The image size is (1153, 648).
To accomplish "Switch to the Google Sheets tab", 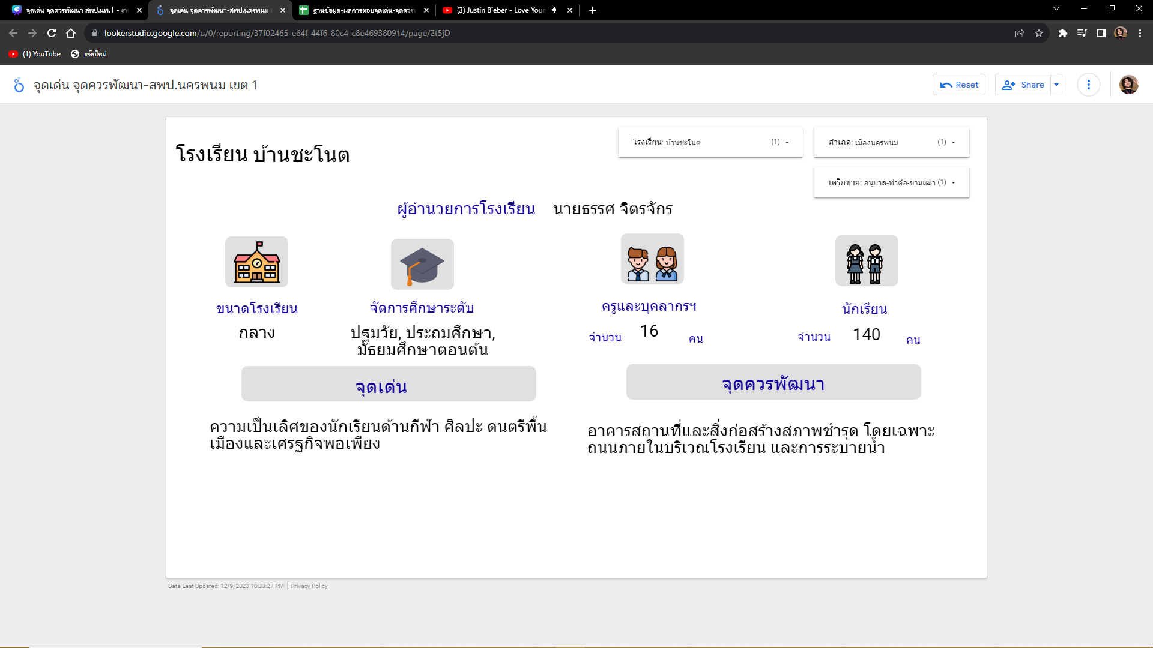I will pyautogui.click(x=360, y=10).
